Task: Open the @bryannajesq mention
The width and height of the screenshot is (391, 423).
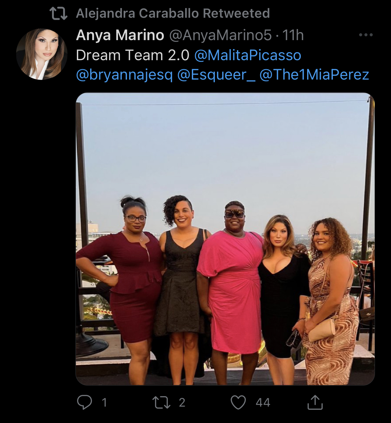Action: point(124,75)
